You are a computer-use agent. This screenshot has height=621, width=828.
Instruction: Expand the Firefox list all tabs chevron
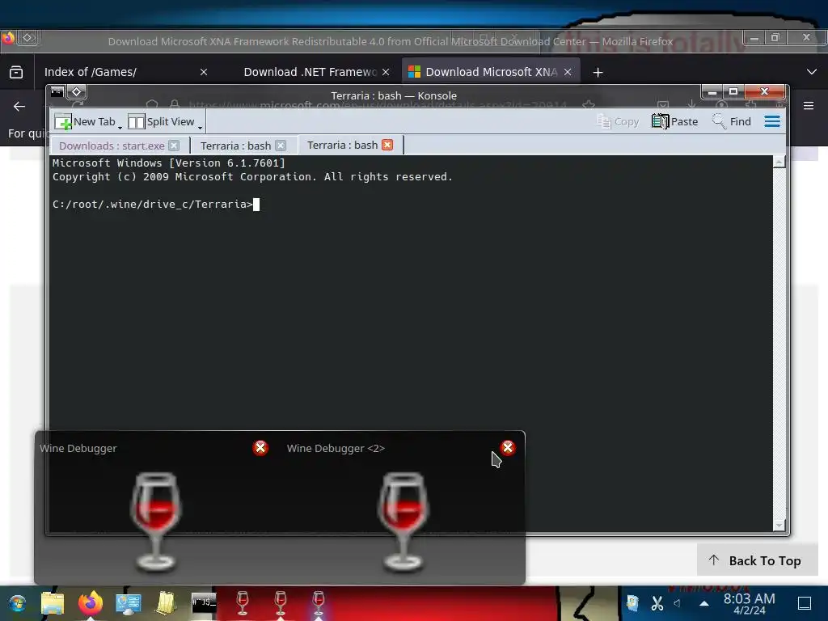(x=812, y=72)
